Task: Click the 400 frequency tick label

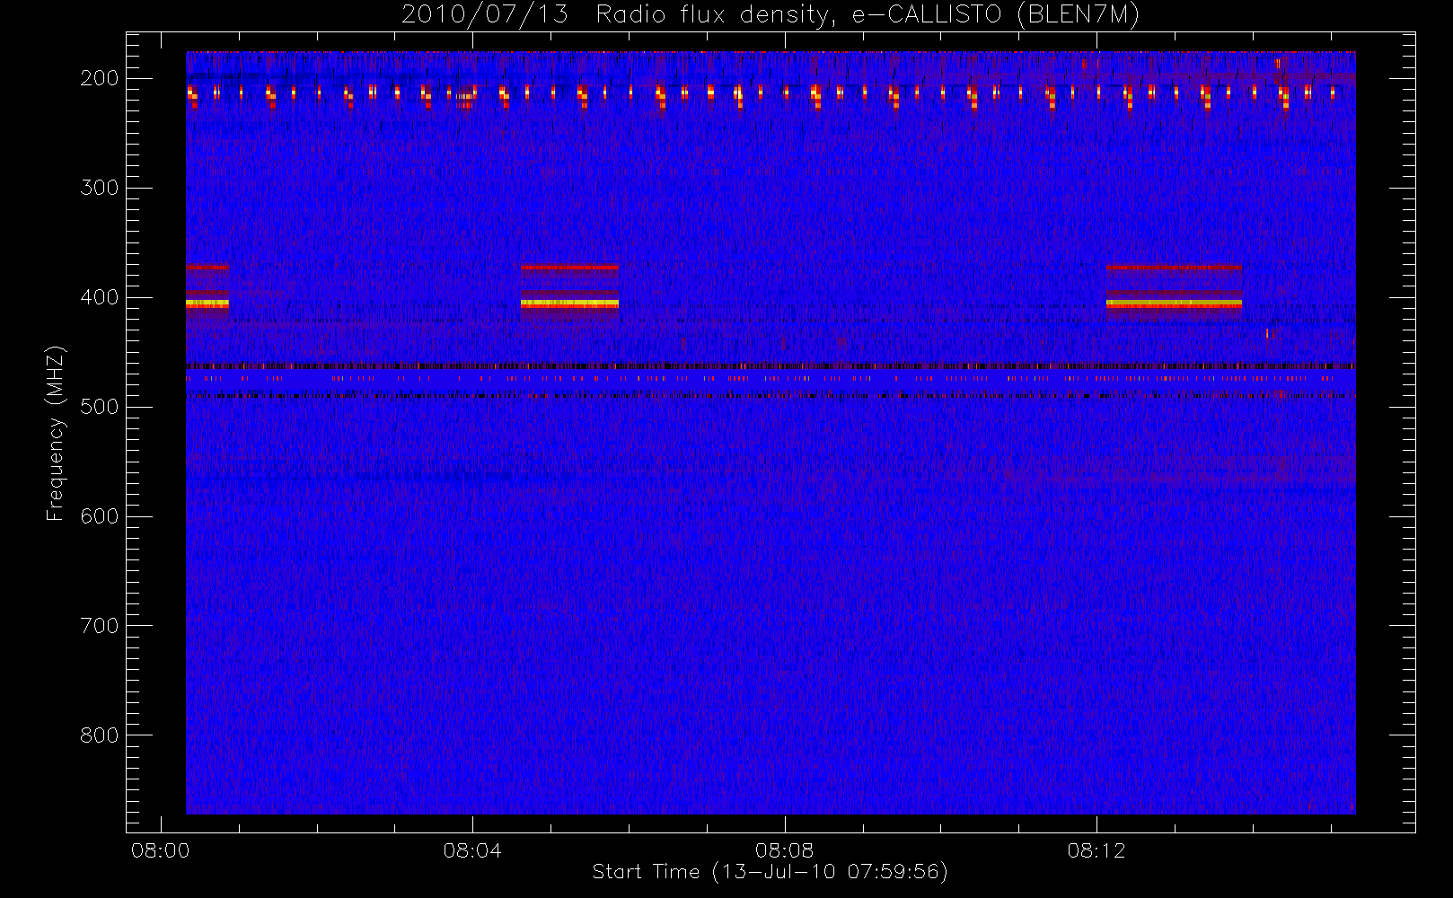Action: (x=99, y=297)
